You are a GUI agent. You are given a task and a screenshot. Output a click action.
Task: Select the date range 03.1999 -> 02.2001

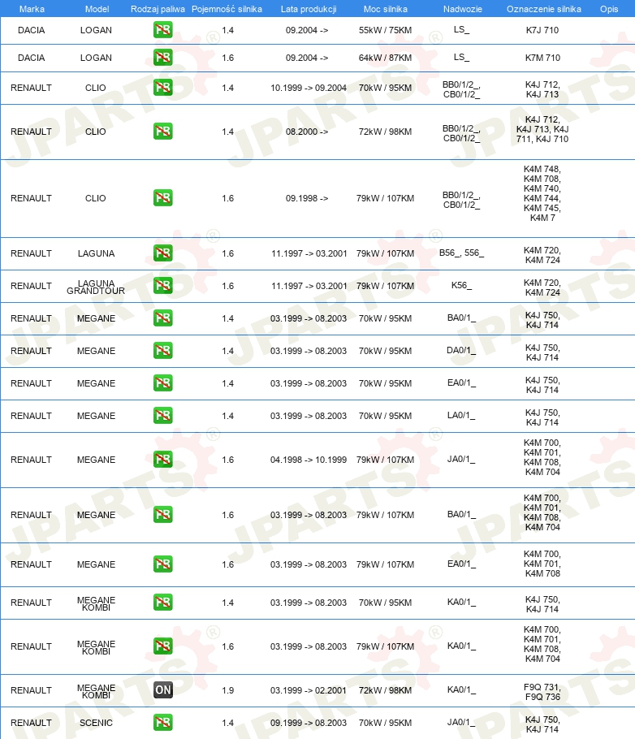click(x=309, y=690)
